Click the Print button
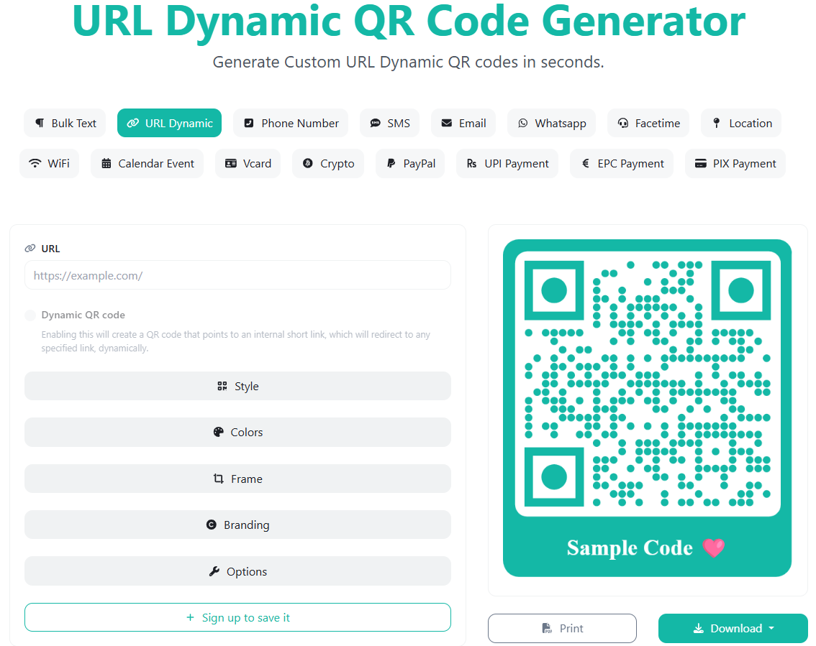816x646 pixels. [x=562, y=629]
